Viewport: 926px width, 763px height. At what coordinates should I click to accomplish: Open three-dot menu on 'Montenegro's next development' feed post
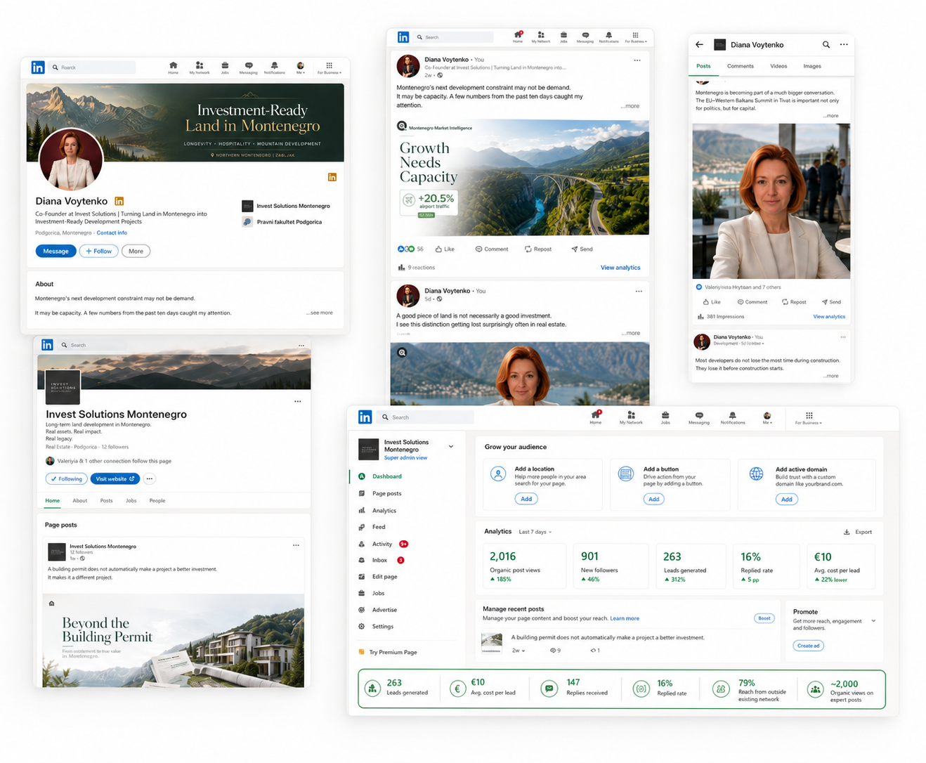pyautogui.click(x=637, y=60)
